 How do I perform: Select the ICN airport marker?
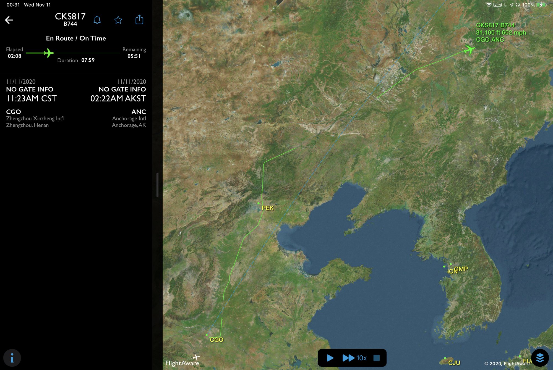tap(444, 267)
